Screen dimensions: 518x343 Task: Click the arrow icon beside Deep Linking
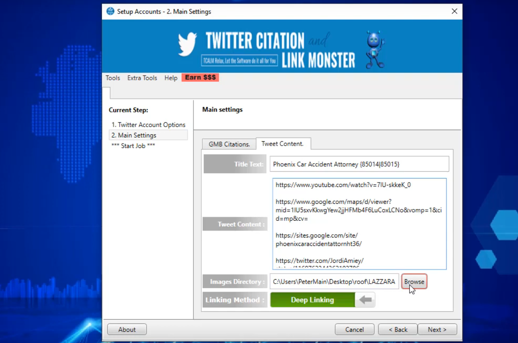[x=365, y=300]
